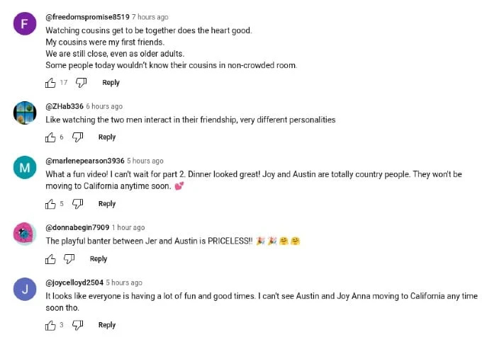
Task: Like the comment by @freedomspromise8519
Action: tap(50, 83)
